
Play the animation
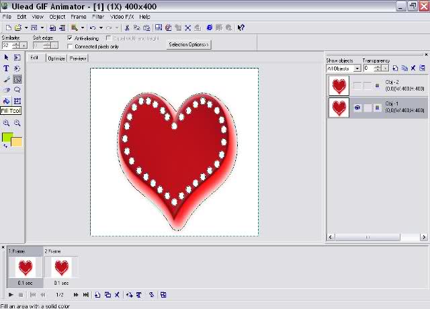pos(11,295)
